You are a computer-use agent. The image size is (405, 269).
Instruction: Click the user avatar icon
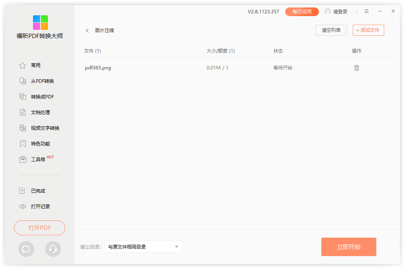(x=328, y=12)
